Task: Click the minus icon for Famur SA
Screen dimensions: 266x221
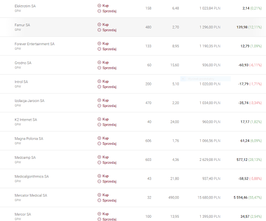Action: [x=99, y=30]
